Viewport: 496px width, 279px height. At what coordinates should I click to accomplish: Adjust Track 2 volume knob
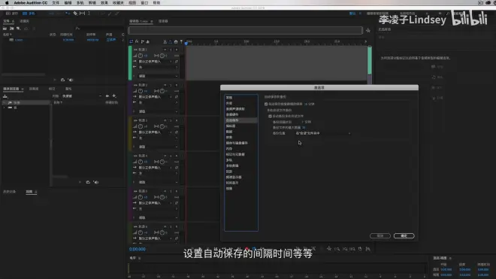coord(140,91)
